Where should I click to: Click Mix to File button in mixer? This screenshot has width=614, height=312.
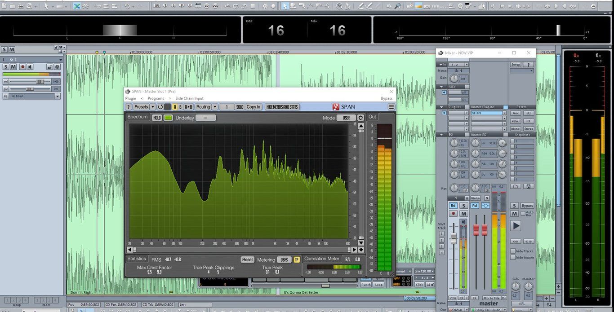point(492,298)
